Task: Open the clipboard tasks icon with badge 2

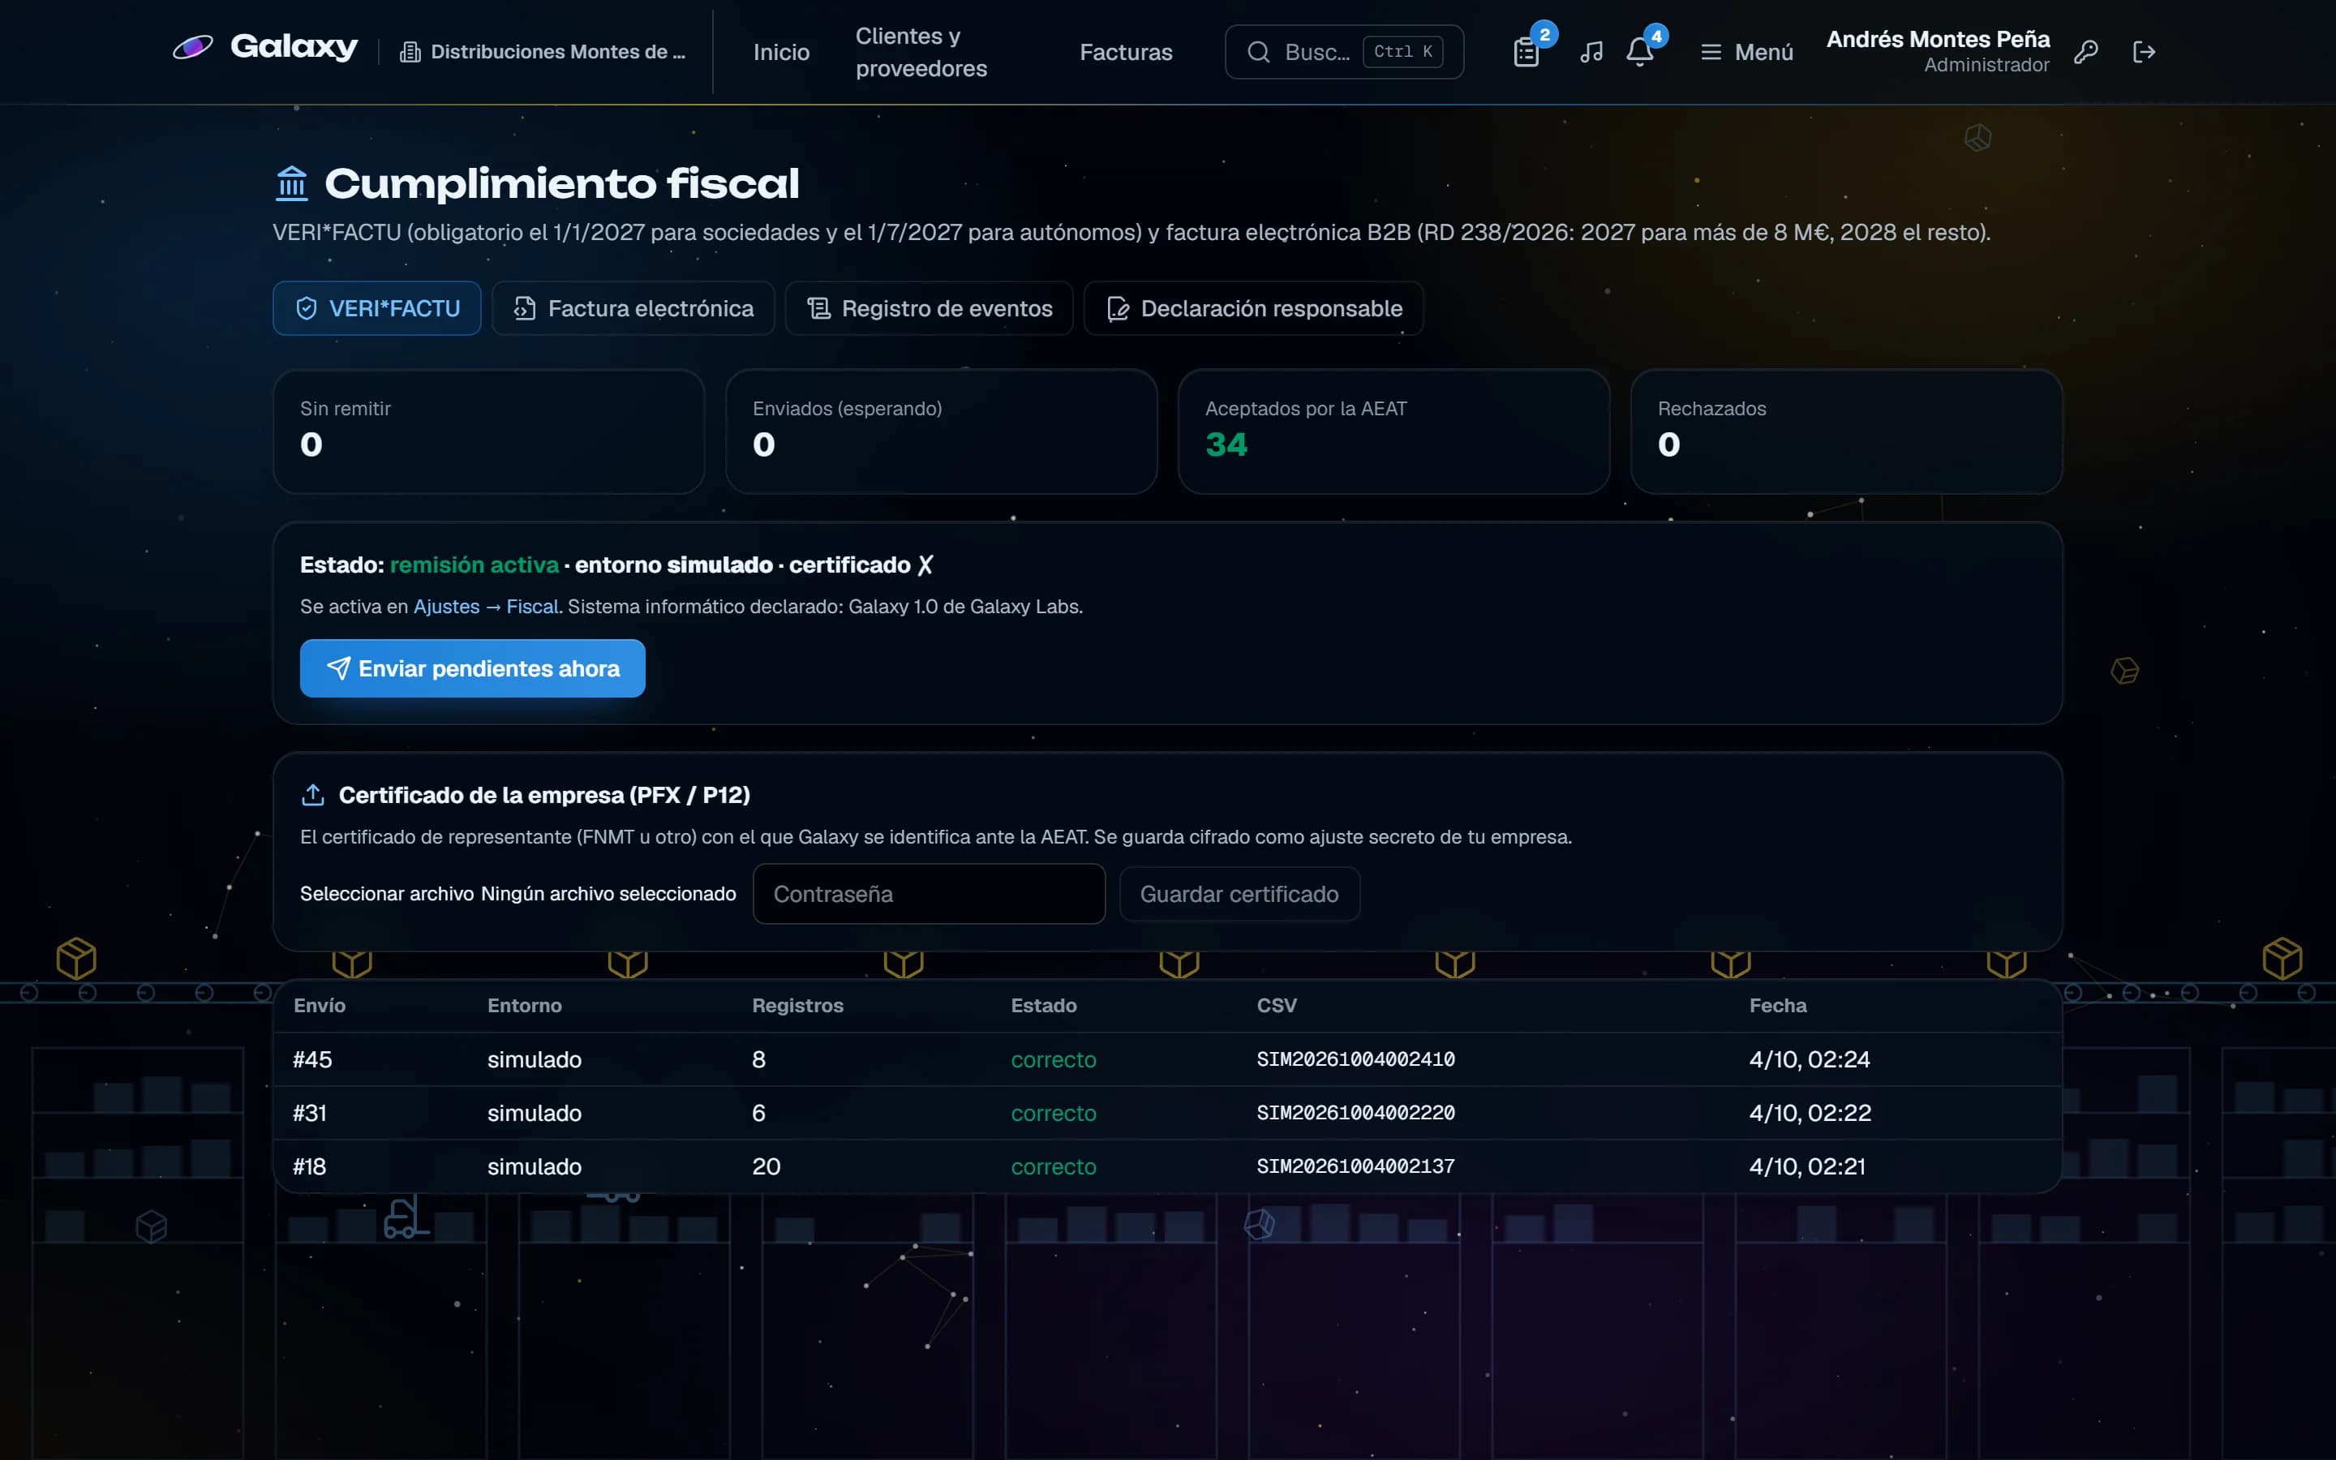Action: tap(1527, 52)
